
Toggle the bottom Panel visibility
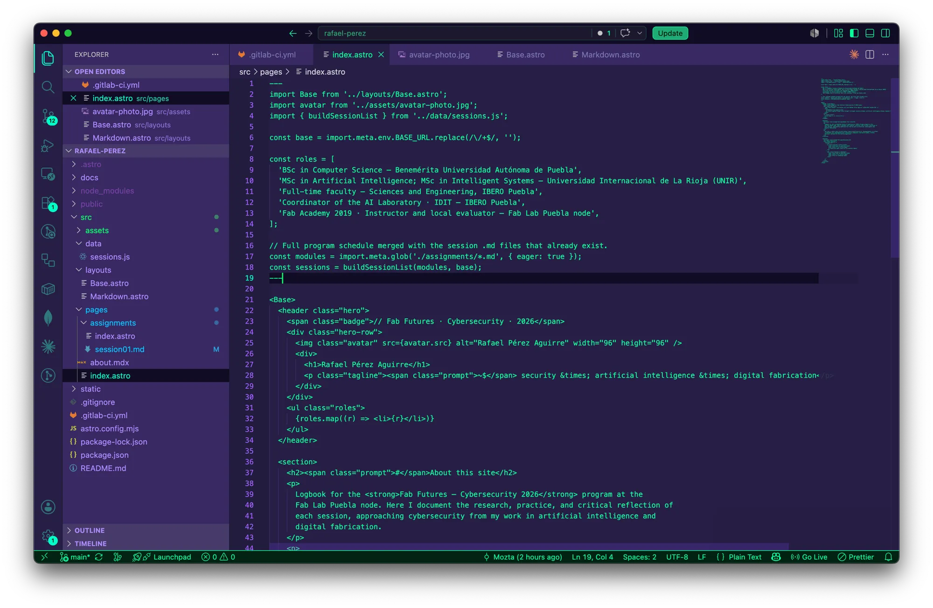click(x=870, y=33)
